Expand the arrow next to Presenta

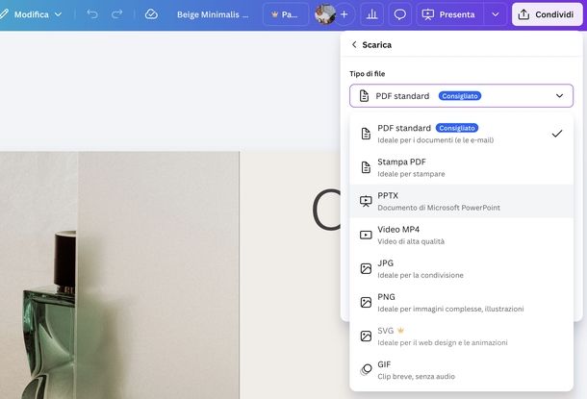[496, 14]
